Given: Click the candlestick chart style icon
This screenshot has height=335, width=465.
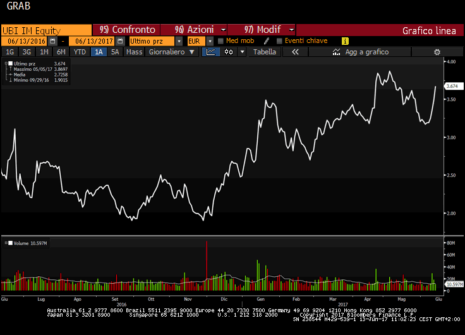Looking at the screenshot, I should click(x=229, y=52).
